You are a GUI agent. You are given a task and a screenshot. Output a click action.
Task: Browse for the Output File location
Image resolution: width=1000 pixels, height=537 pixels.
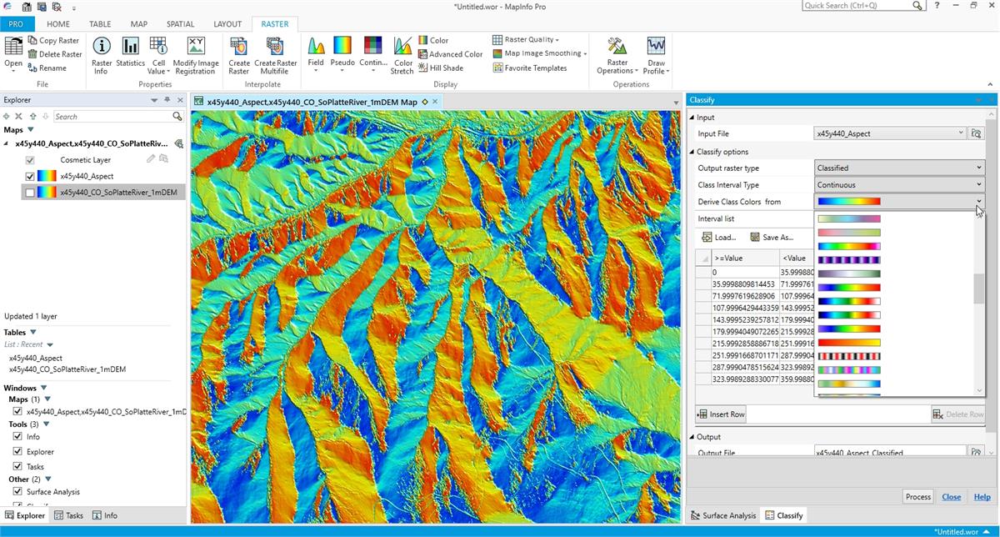[977, 452]
